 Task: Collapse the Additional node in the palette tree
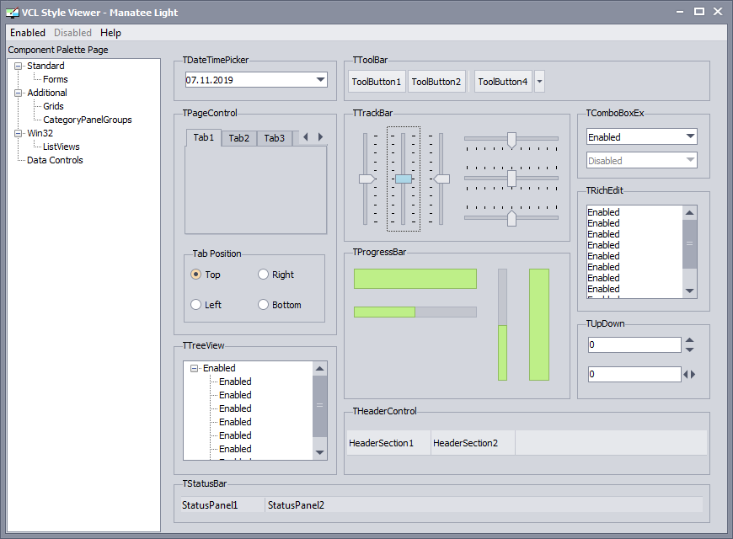tap(19, 93)
